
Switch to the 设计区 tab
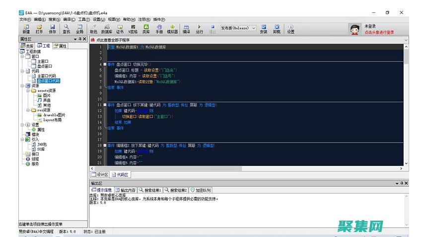click(100, 175)
